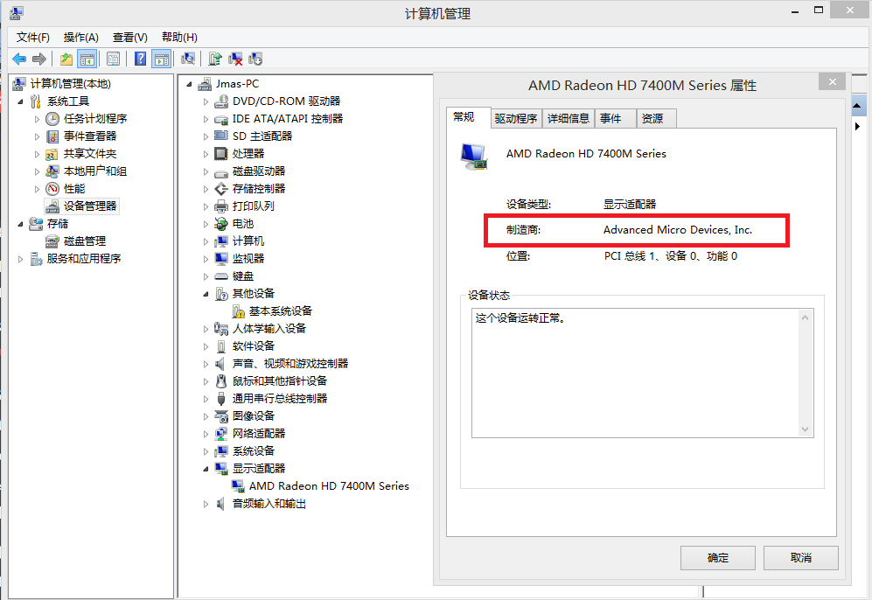Click the Back arrow toolbar icon
Viewport: 872px width, 600px height.
(19, 59)
